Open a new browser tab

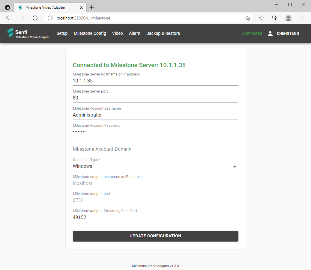[x=92, y=7]
